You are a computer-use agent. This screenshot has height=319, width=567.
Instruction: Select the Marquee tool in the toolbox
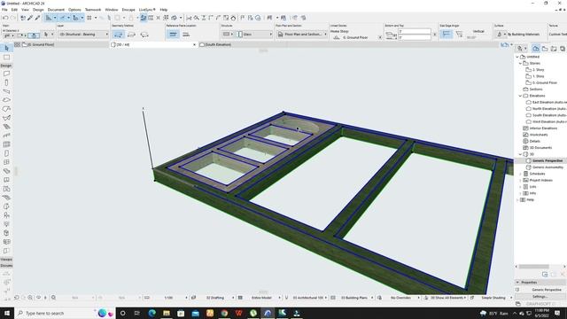[6, 57]
